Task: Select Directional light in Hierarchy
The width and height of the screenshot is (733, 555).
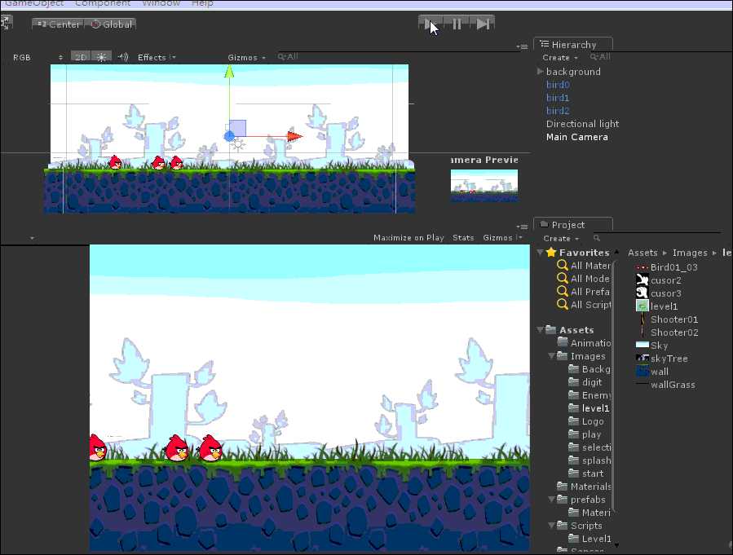Action: point(582,124)
